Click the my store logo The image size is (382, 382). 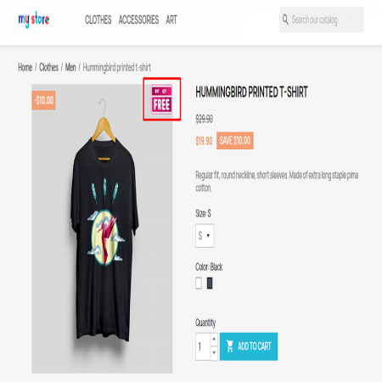coord(34,20)
